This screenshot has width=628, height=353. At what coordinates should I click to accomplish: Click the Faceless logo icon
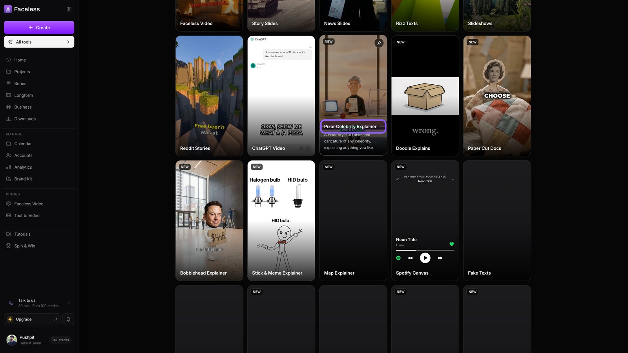8,9
